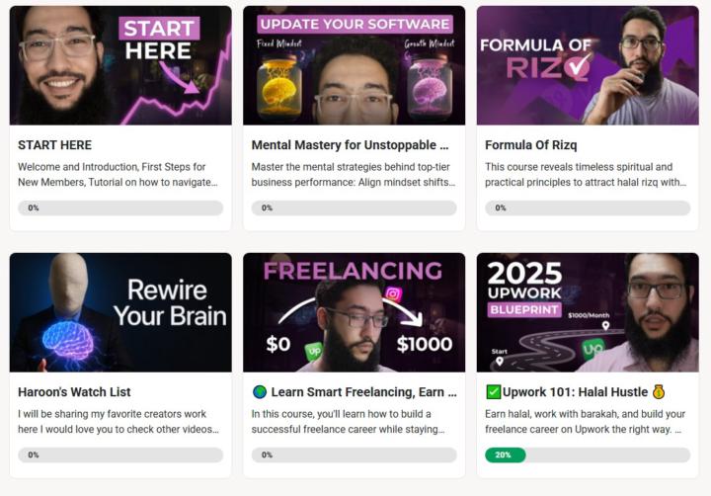This screenshot has height=496, width=711.
Task: Open the Update Your Software thumbnail
Action: pyautogui.click(x=355, y=65)
